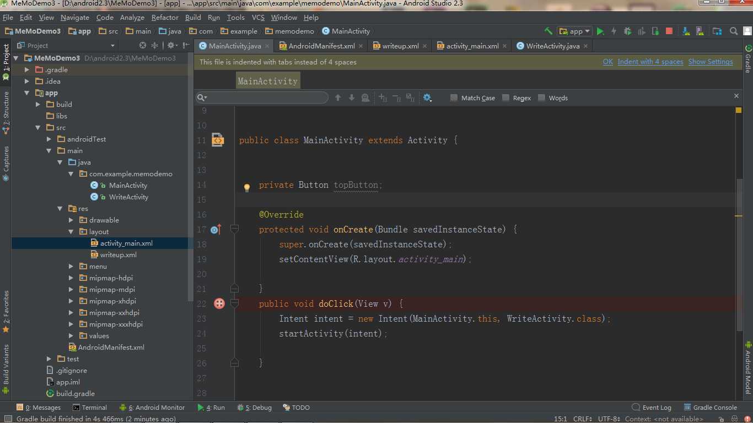Click the related XML file gutter icon on line 11
Viewport: 753px width, 423px height.
(218, 140)
